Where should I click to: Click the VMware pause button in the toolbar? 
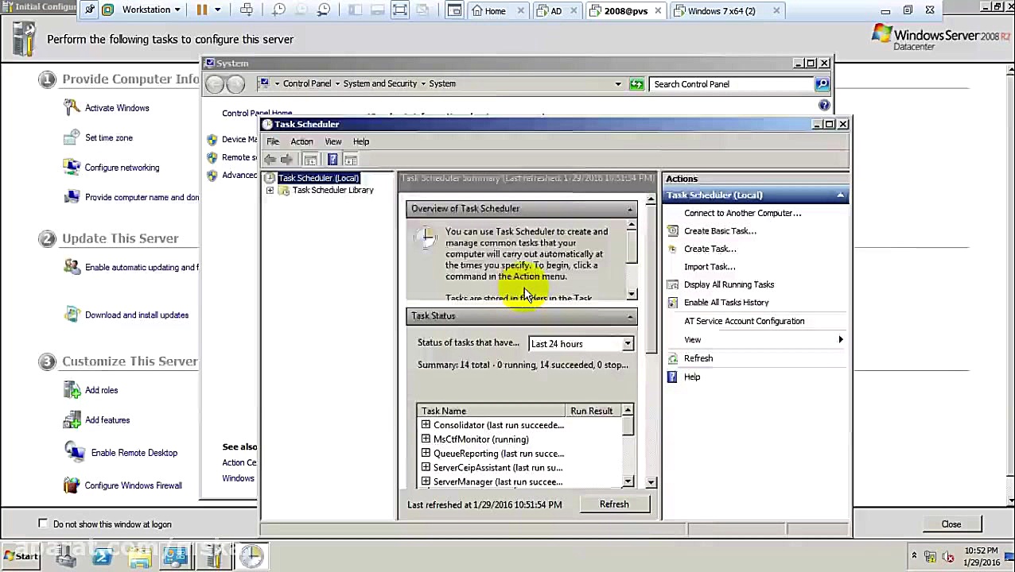(x=202, y=10)
